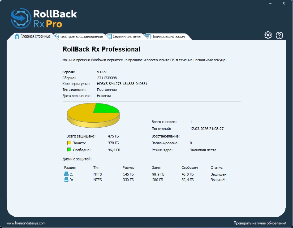Image resolution: width=293 pixels, height=228 pixels.
Task: Click the Статус column header
Action: click(217, 167)
